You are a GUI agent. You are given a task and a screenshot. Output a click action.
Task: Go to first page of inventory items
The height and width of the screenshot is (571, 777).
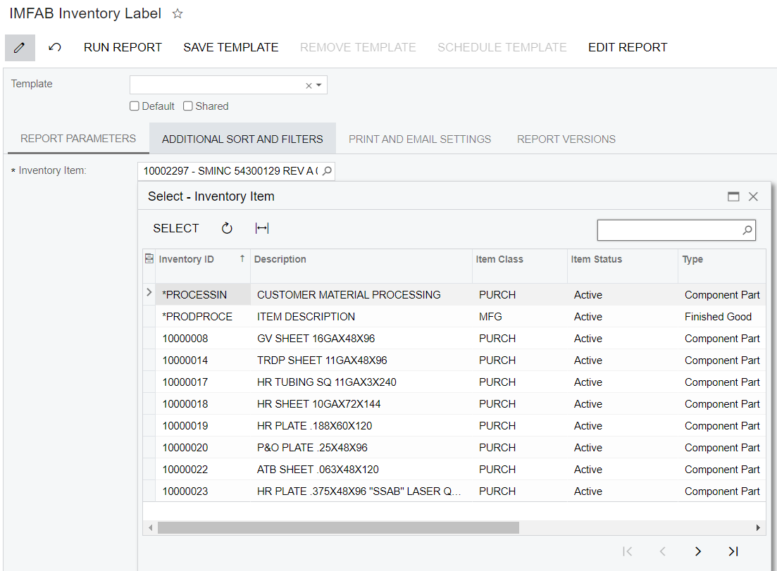(x=628, y=551)
